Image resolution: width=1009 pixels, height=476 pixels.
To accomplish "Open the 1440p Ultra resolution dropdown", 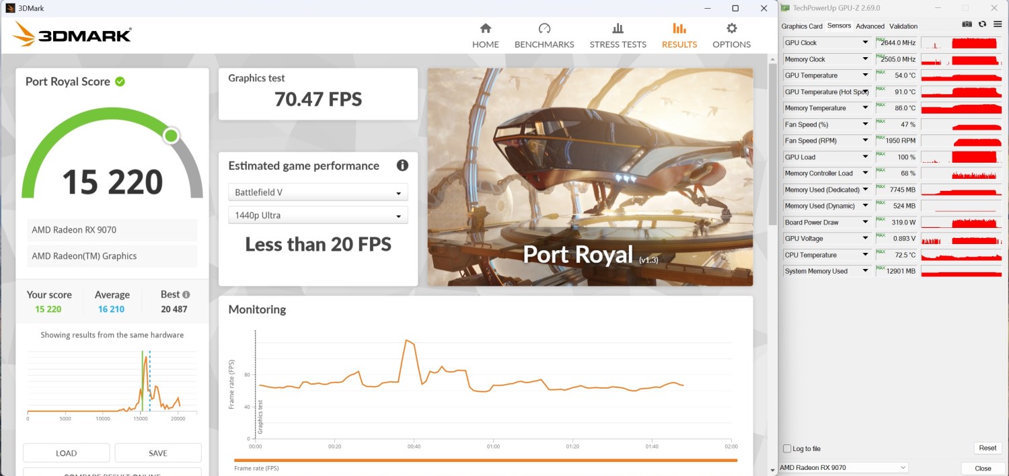I will (318, 215).
